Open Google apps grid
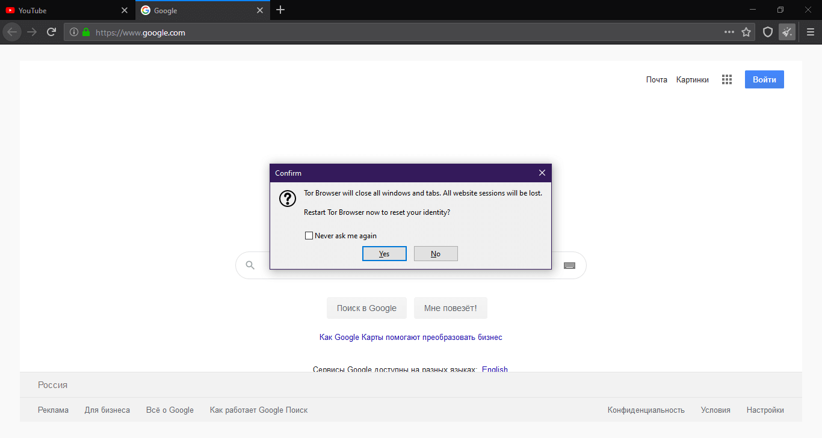 [727, 79]
